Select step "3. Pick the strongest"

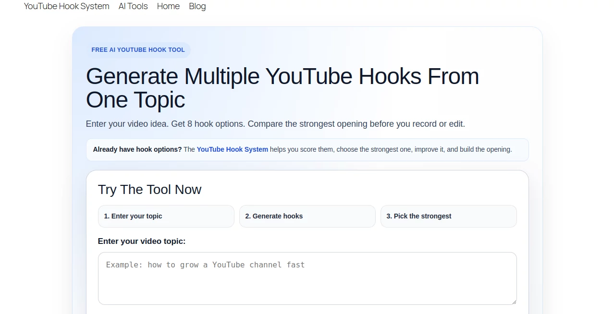pos(448,216)
